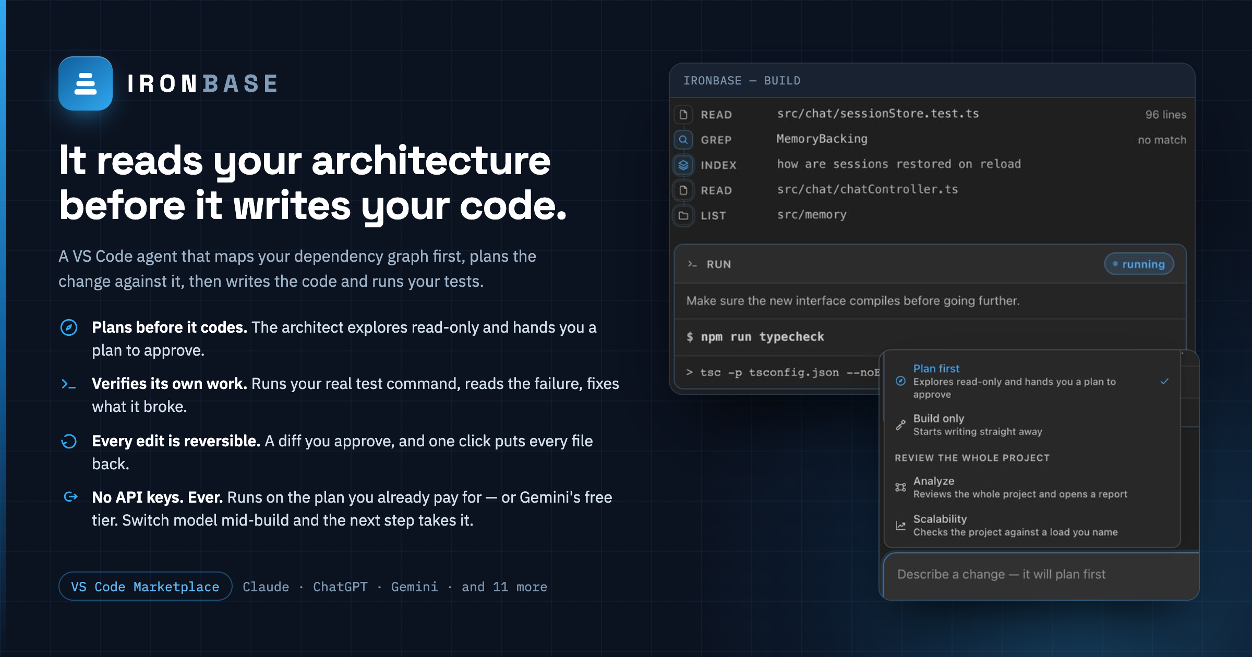Screen dimensions: 1252x657
Task: Click the undo icon beside Every edit is reversible
Action: (x=69, y=441)
